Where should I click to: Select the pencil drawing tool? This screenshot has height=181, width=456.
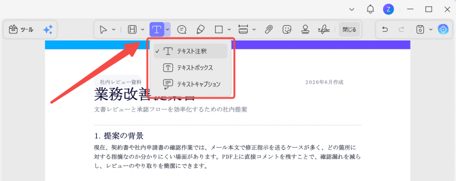200,29
